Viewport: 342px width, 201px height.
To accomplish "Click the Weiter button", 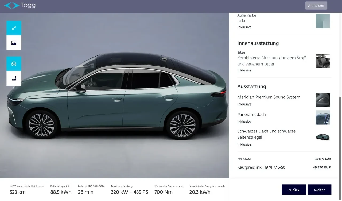I will pos(319,190).
